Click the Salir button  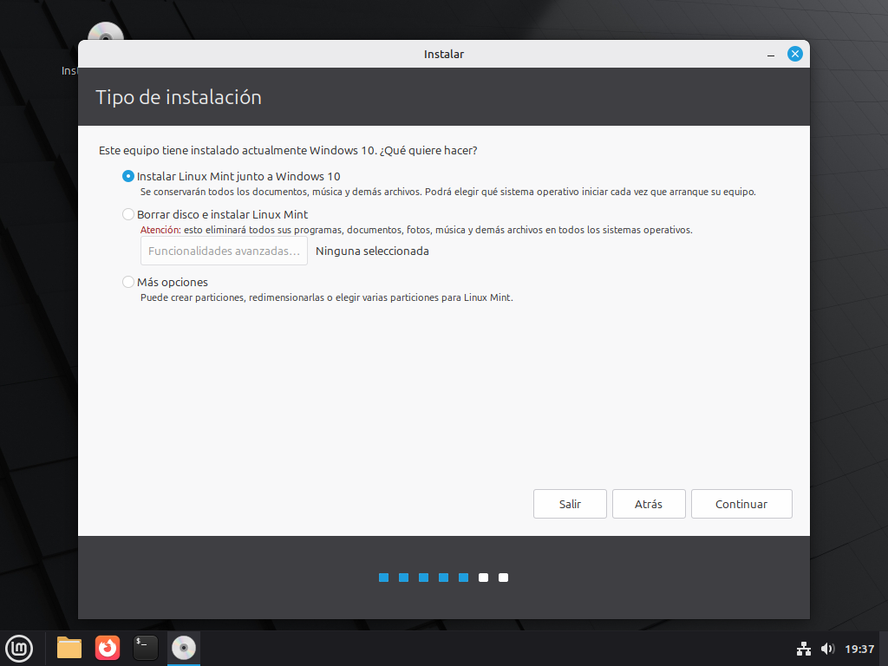570,504
